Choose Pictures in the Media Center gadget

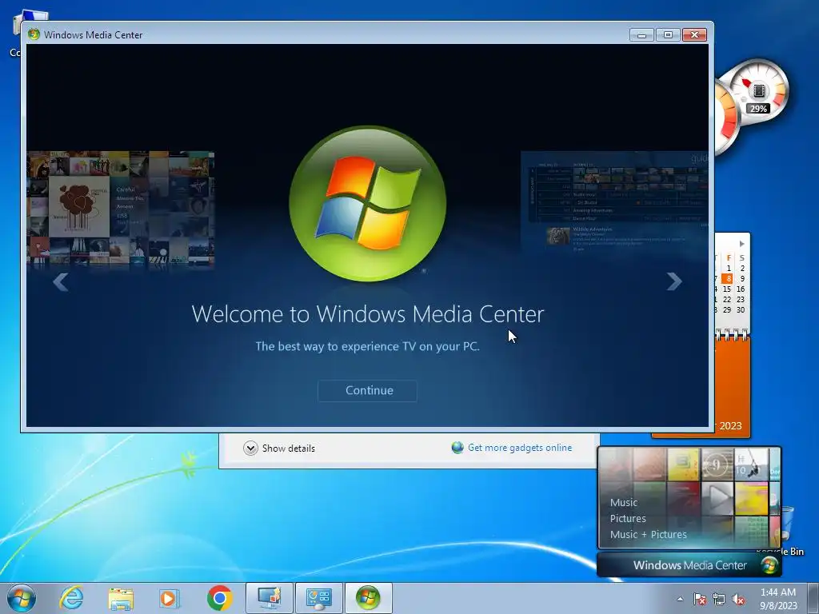coord(628,518)
